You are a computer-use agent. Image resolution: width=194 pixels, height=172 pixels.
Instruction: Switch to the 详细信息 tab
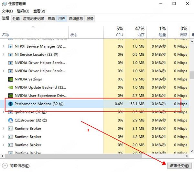point(76,19)
